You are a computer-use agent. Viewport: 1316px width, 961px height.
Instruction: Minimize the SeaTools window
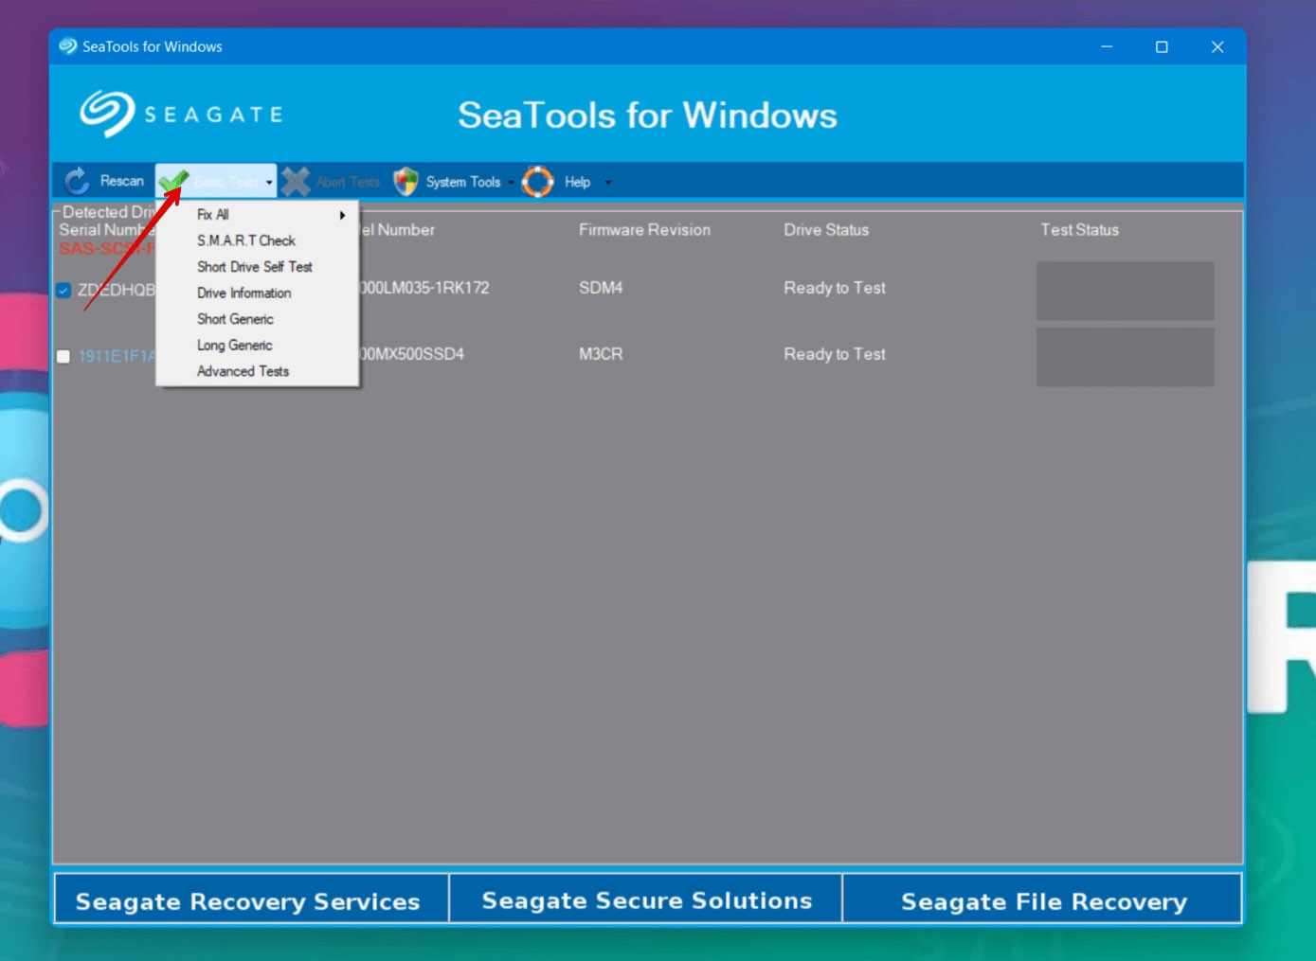click(x=1107, y=46)
